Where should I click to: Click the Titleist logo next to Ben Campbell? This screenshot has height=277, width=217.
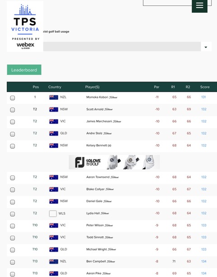pos(111,262)
